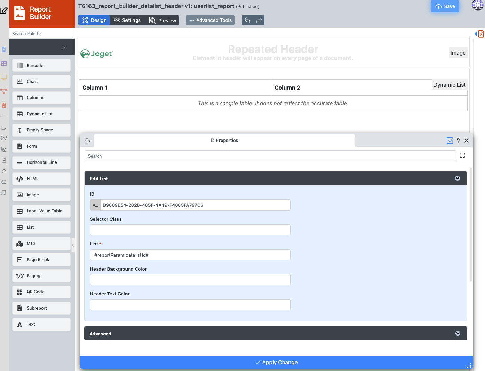Save the report
The width and height of the screenshot is (485, 371).
(x=445, y=6)
